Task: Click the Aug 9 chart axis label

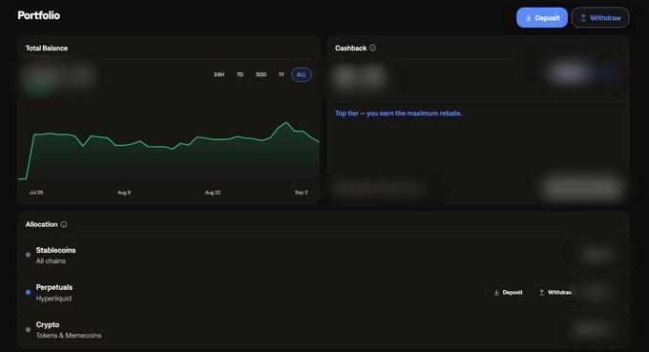Action: pos(124,193)
